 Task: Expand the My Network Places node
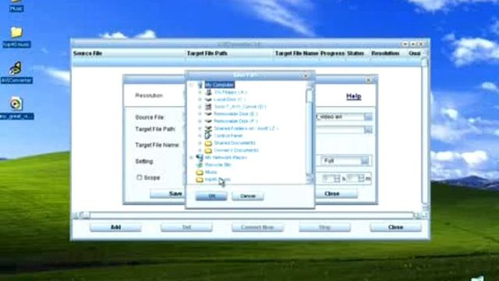pyautogui.click(x=191, y=158)
